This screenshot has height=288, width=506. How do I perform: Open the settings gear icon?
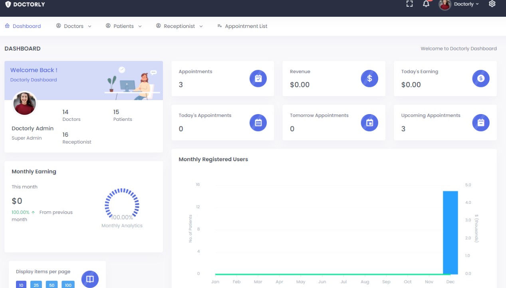[x=492, y=4]
